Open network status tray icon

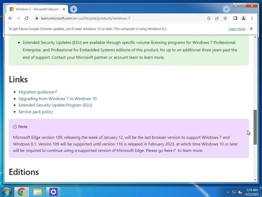click(x=234, y=192)
